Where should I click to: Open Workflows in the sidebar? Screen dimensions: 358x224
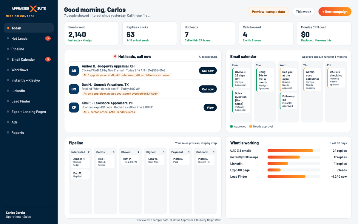coord(29,70)
